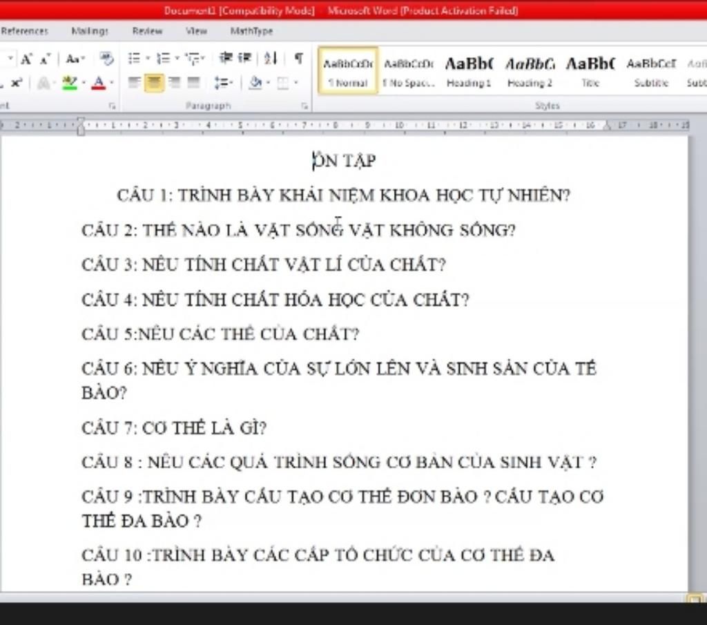Open font color dropdown arrow
This screenshot has height=625, width=707.
111,82
